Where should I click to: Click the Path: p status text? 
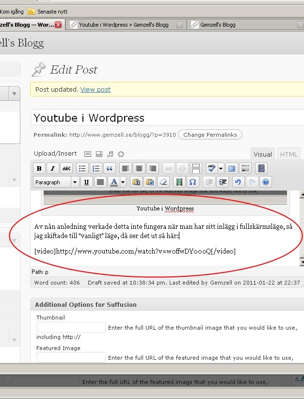pos(40,272)
